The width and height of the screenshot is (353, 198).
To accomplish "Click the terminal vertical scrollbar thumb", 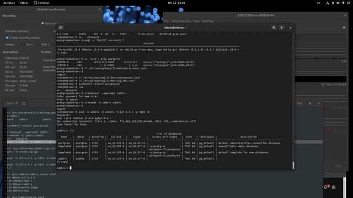I will coord(293,165).
